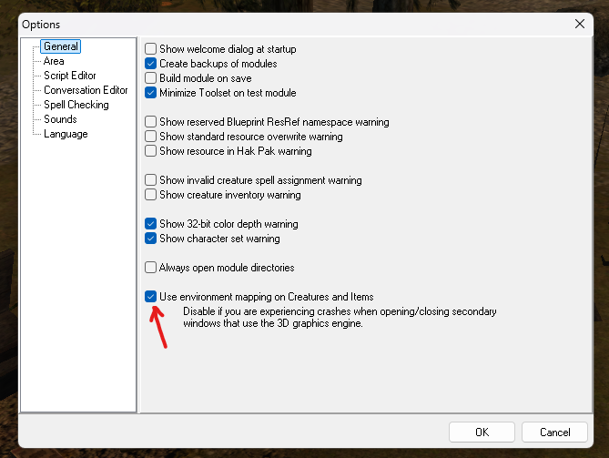This screenshot has width=609, height=458.
Task: Check Show standard resource overwrite warning
Action: click(151, 137)
